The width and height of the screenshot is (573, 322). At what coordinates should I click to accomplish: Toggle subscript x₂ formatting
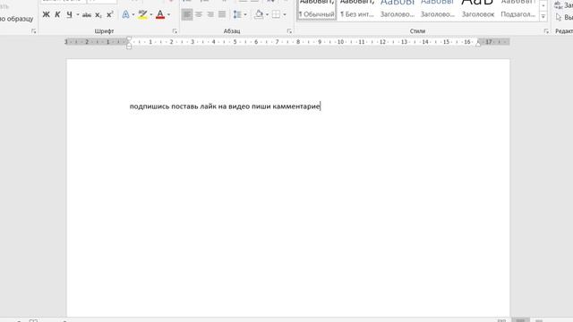click(x=98, y=14)
